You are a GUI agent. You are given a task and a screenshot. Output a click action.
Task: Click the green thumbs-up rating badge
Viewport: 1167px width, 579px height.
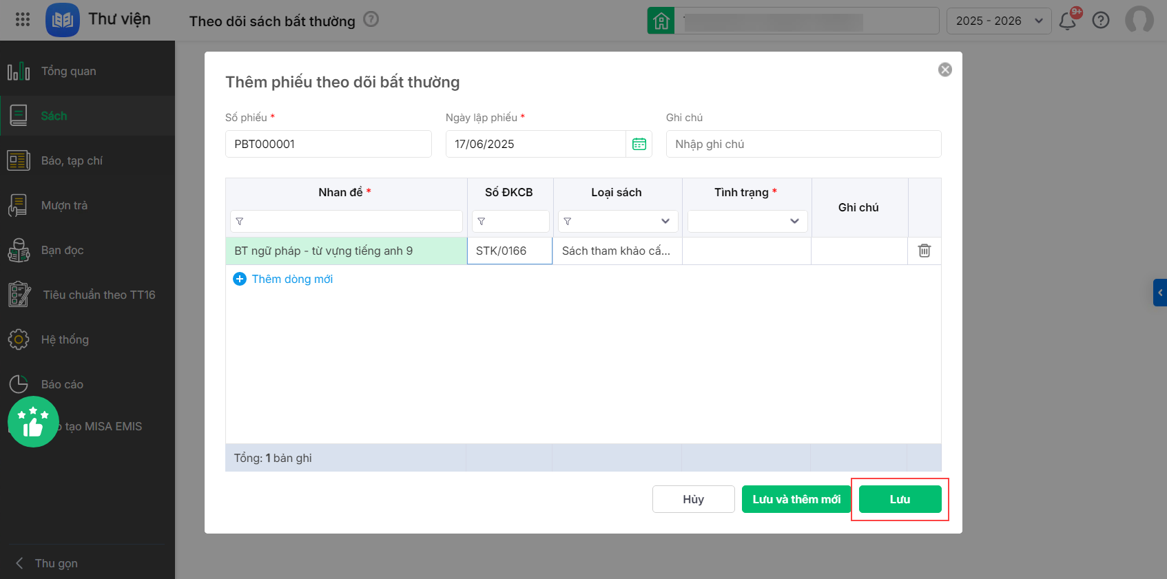point(33,422)
